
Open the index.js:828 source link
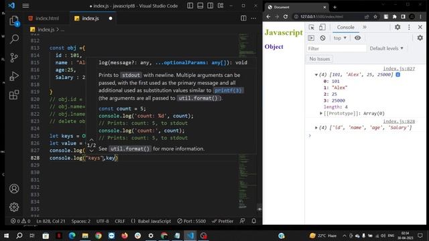pos(399,121)
